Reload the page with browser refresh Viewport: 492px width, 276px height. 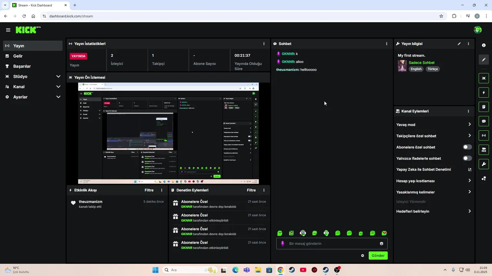pos(24,16)
